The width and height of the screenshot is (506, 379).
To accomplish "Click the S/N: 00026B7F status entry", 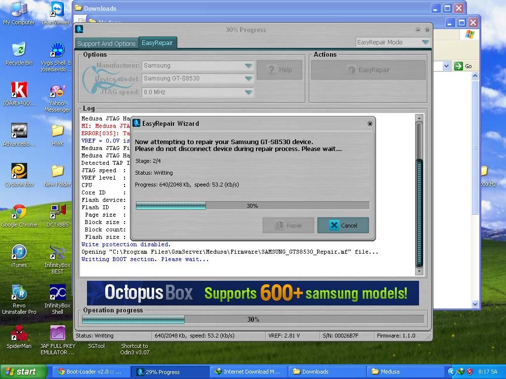I will 340,336.
